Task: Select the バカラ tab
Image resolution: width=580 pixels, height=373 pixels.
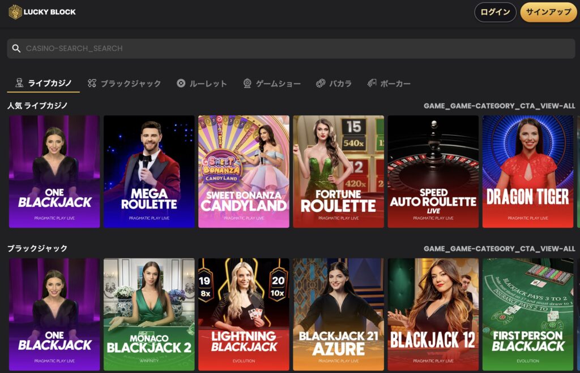Action: [334, 84]
